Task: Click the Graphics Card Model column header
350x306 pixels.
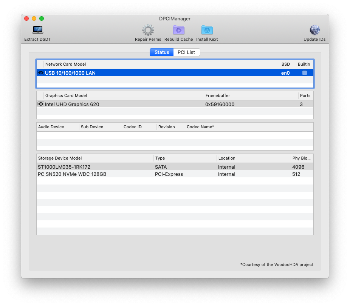Action: point(124,95)
